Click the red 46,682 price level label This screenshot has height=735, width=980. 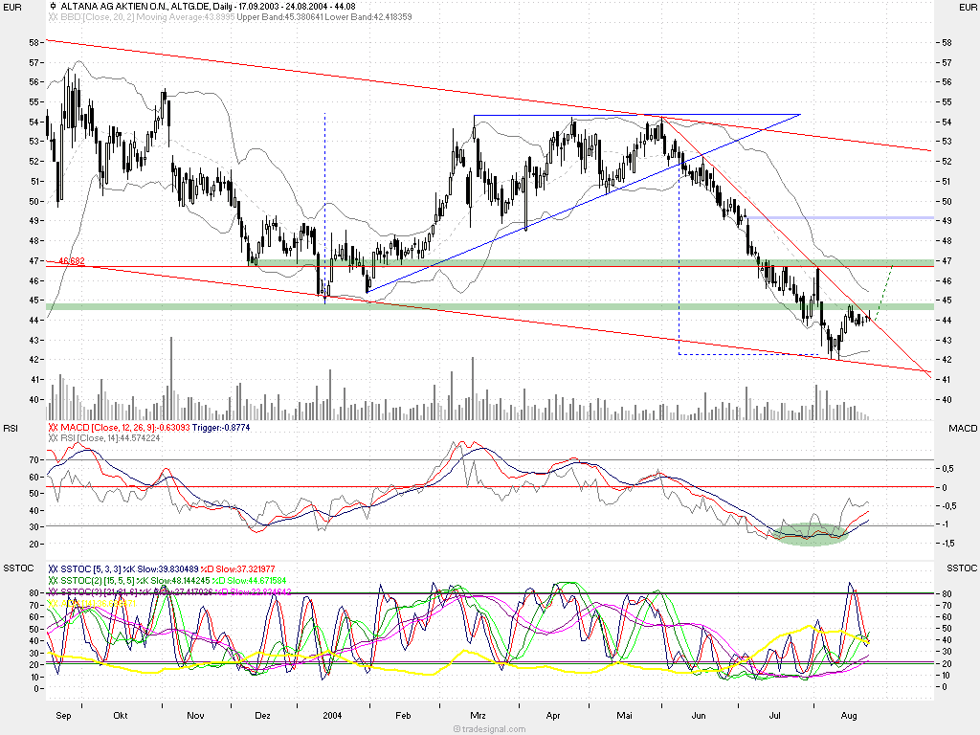[71, 261]
